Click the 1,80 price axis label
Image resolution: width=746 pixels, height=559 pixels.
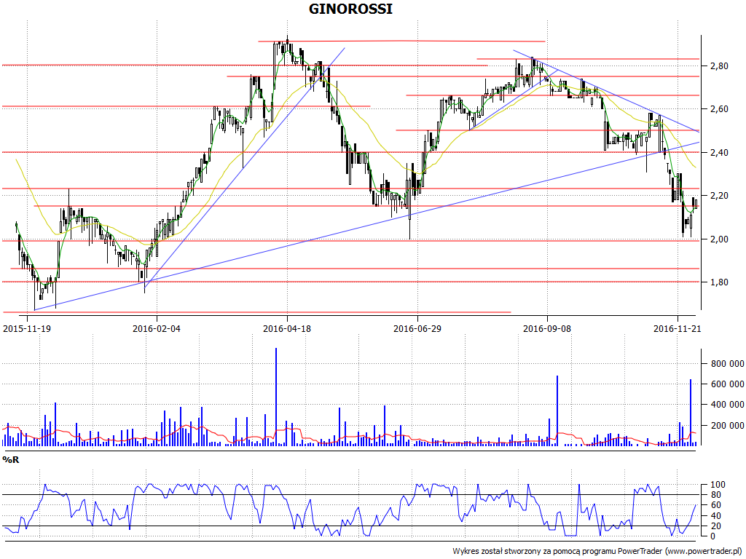[x=719, y=282]
